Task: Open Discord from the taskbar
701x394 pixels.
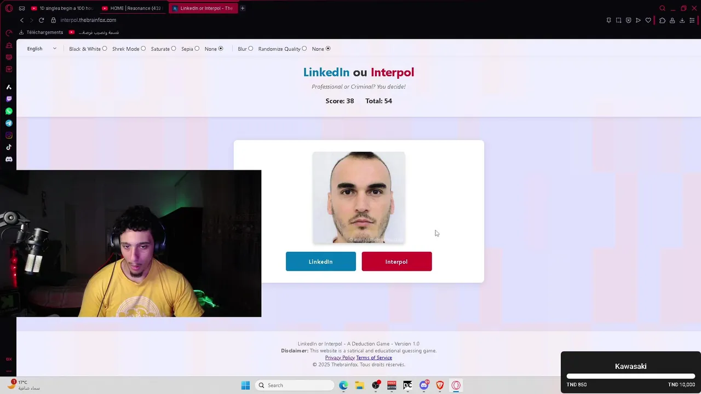Action: [424, 385]
